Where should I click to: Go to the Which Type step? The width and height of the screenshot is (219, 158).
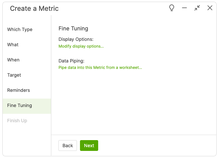tap(20, 29)
